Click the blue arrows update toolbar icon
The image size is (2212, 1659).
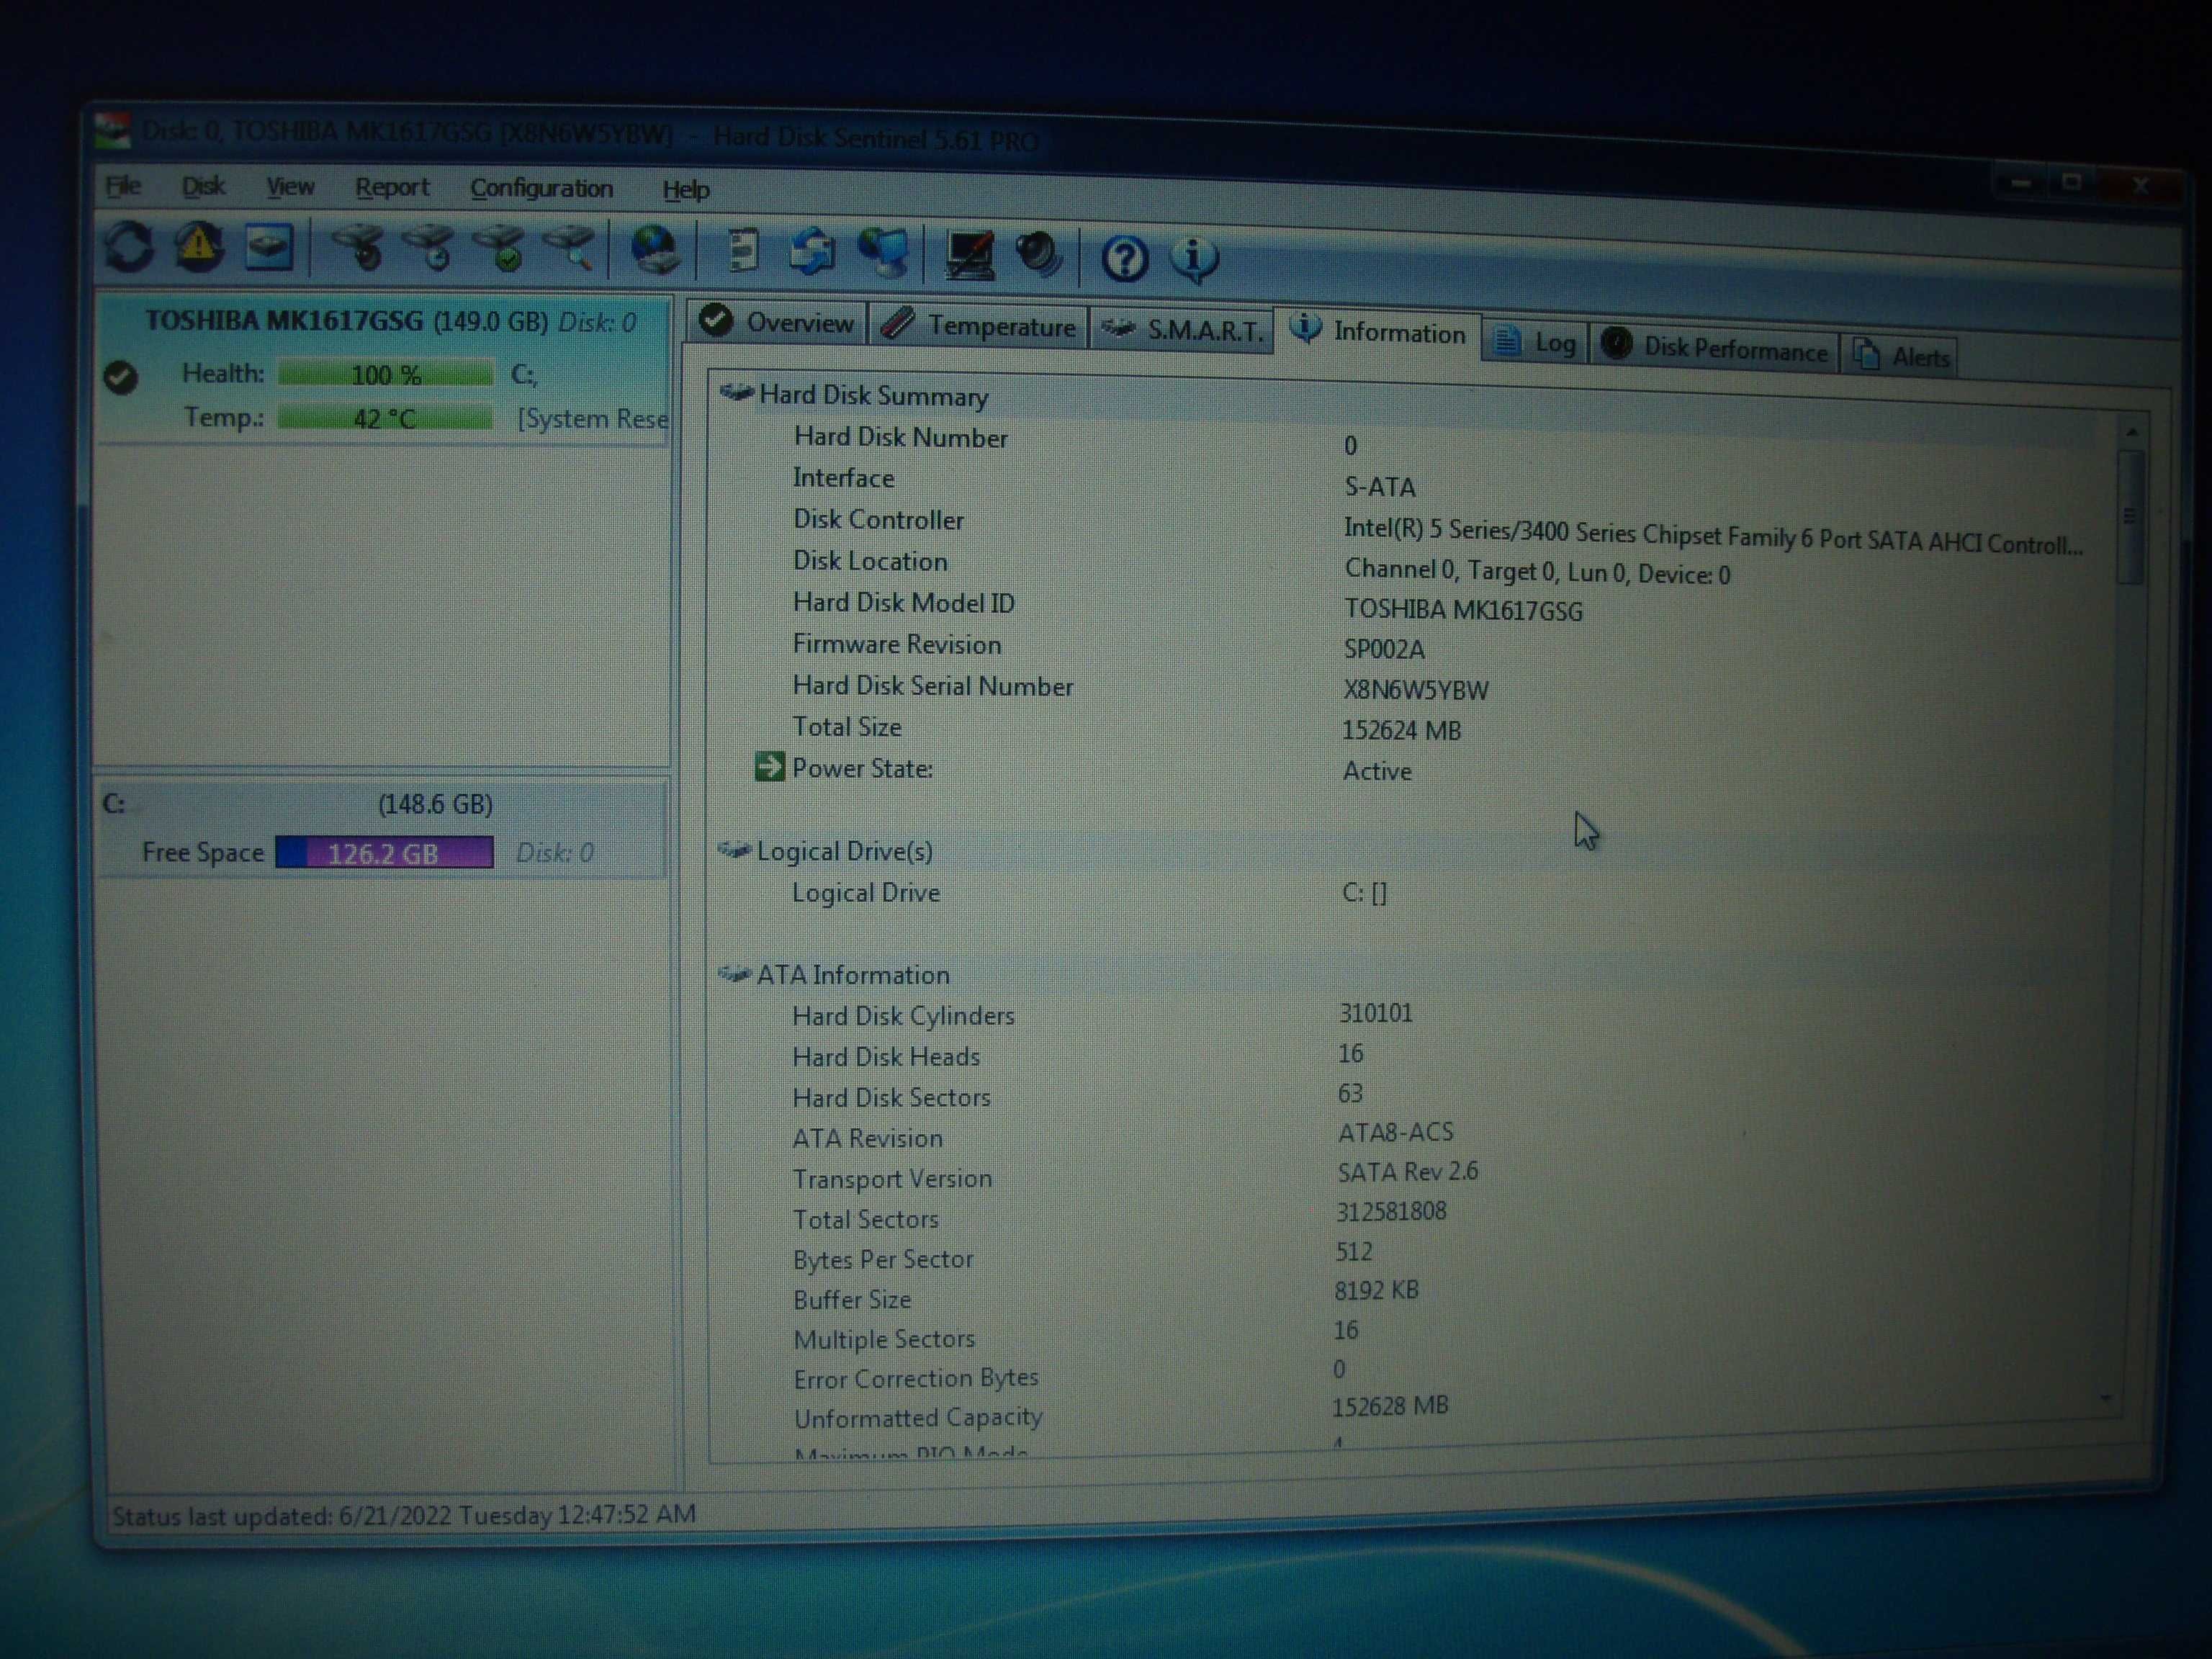812,253
